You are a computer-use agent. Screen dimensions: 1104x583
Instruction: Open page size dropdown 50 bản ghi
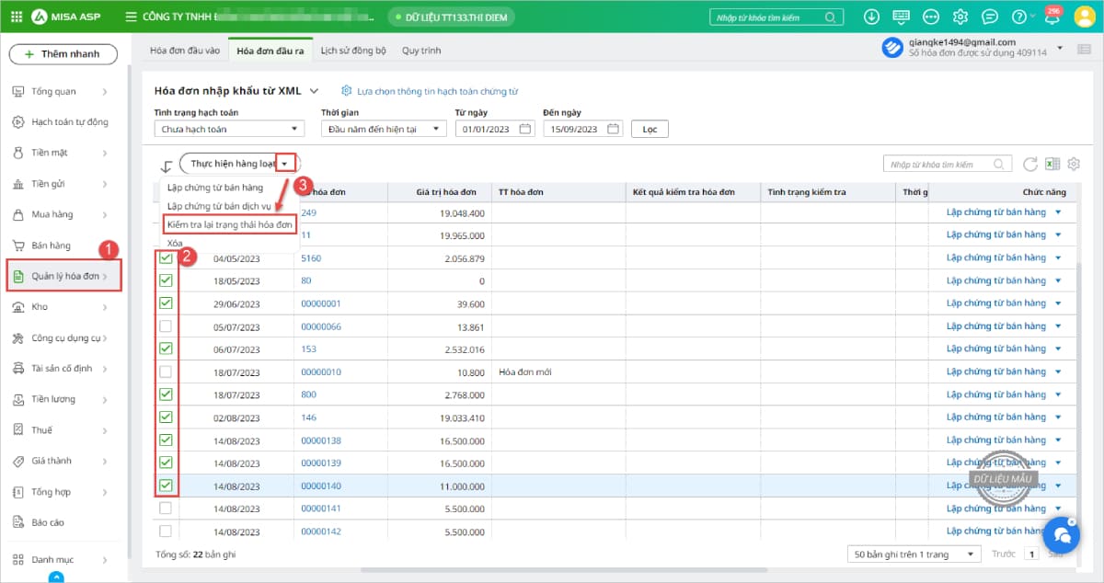point(914,554)
